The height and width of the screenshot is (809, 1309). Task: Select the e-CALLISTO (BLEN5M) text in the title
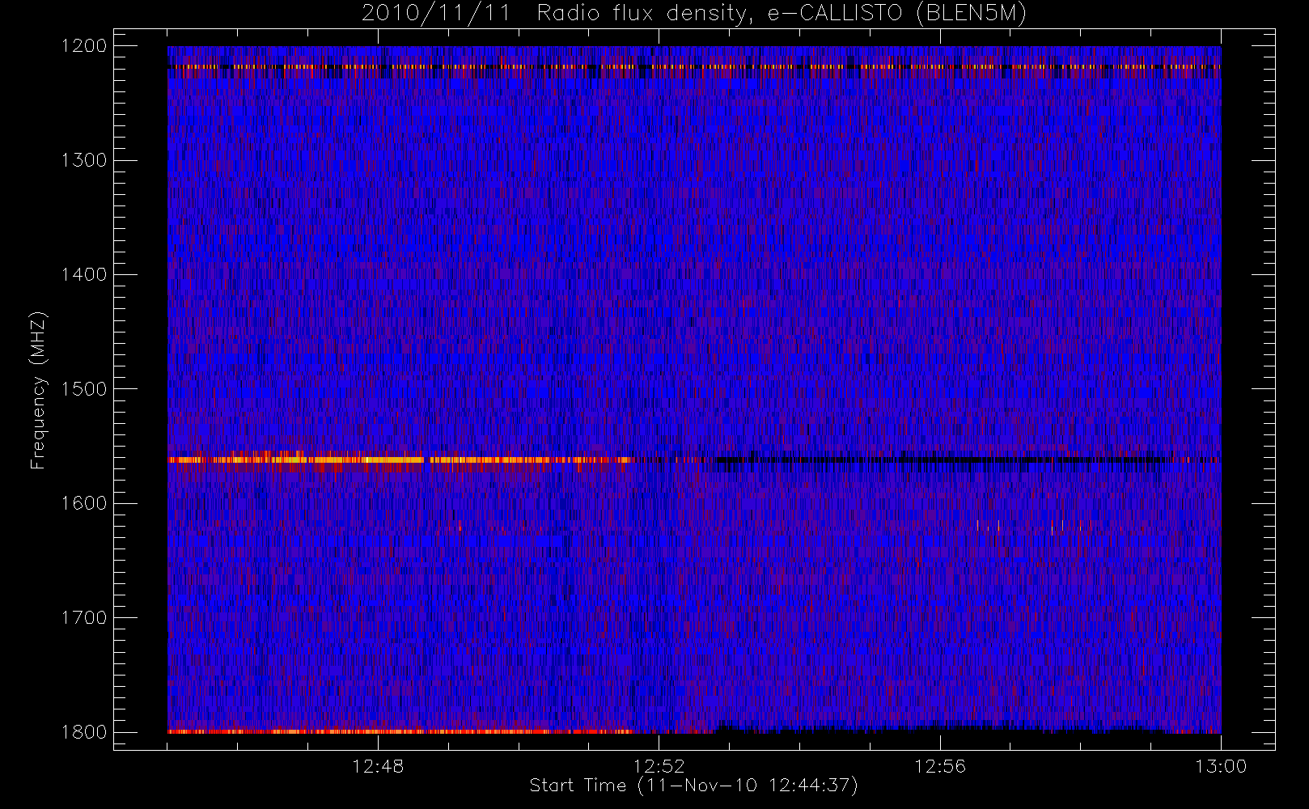[x=897, y=13]
